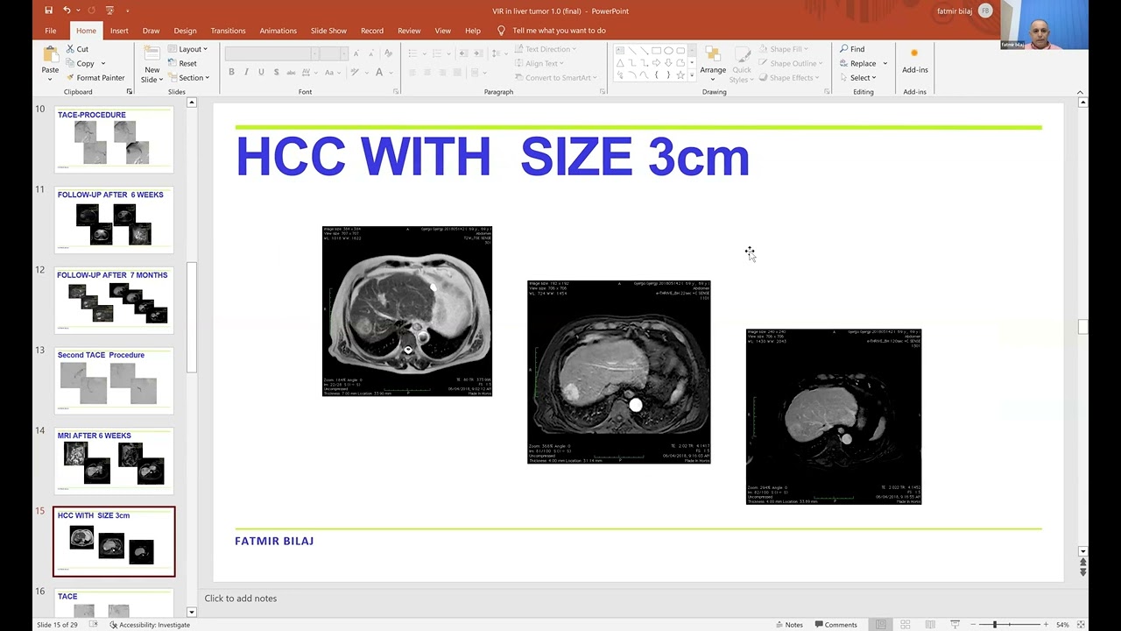Switch to the Insert tab
This screenshot has height=631, width=1121.
coord(119,31)
